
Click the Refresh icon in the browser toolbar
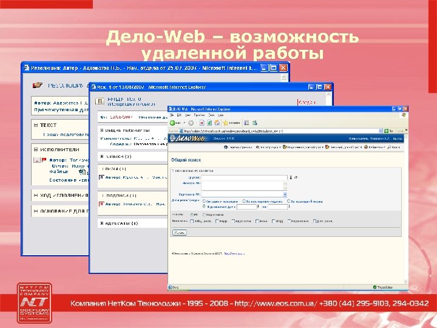coord(209,123)
